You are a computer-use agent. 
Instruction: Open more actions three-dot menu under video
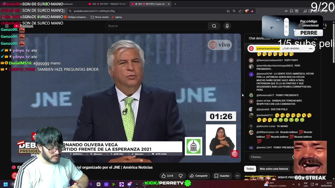click(237, 176)
